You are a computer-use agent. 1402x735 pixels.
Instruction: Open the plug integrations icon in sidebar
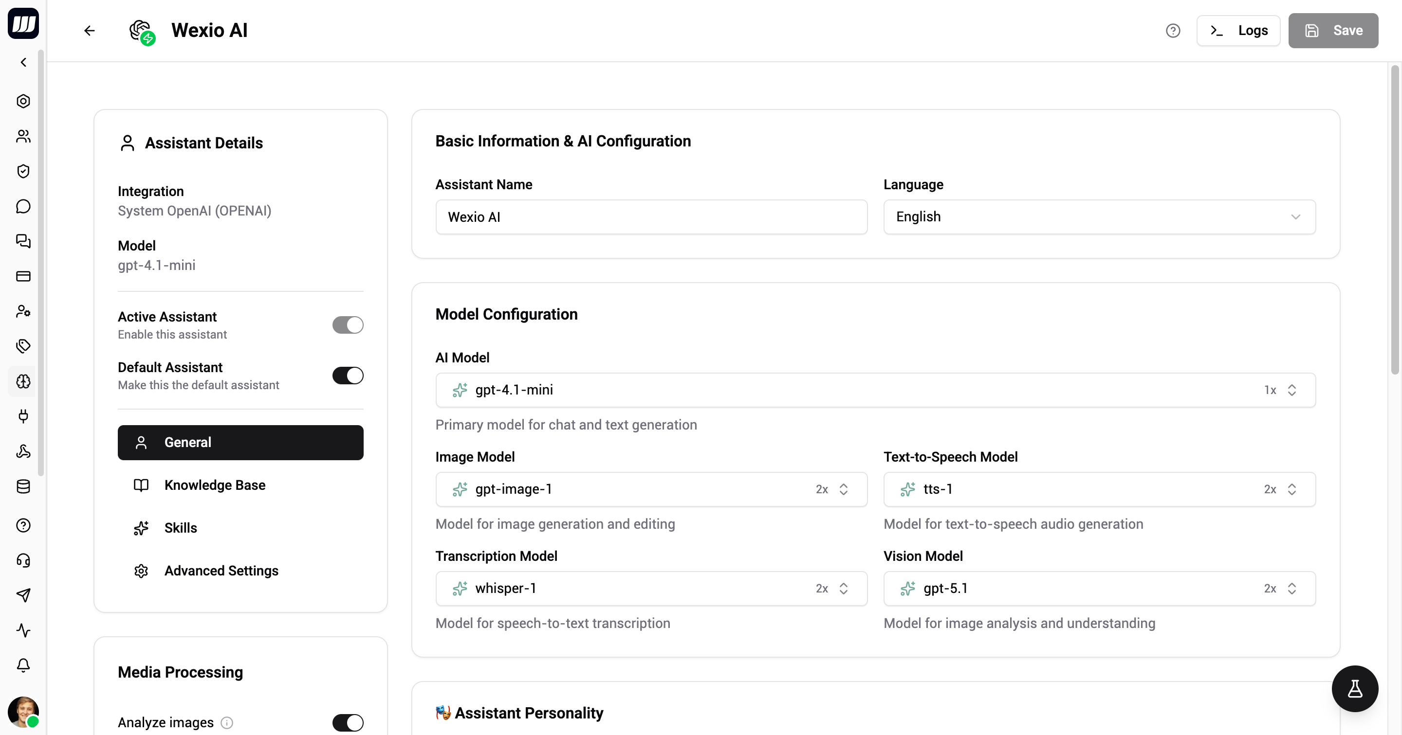coord(23,416)
